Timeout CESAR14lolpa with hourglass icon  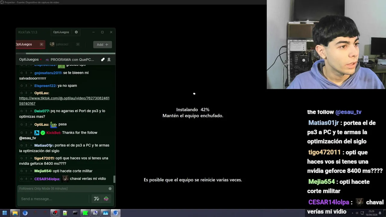(26, 179)
